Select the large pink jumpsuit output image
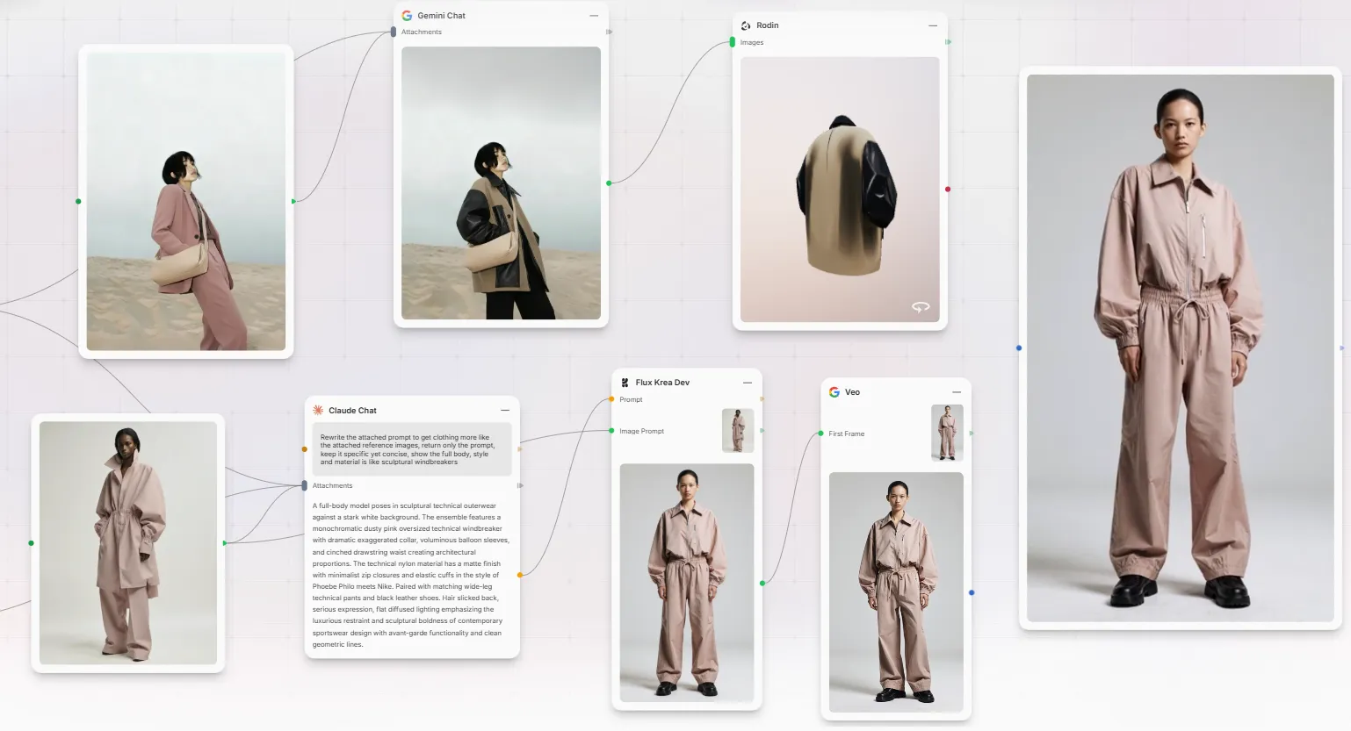 point(1180,348)
